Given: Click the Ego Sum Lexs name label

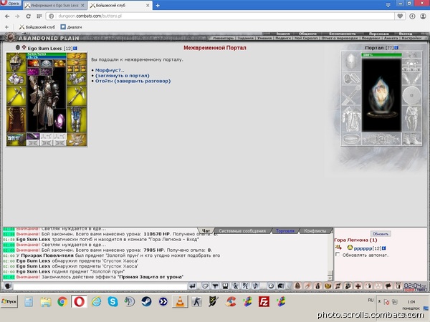Looking at the screenshot, I should coord(44,49).
